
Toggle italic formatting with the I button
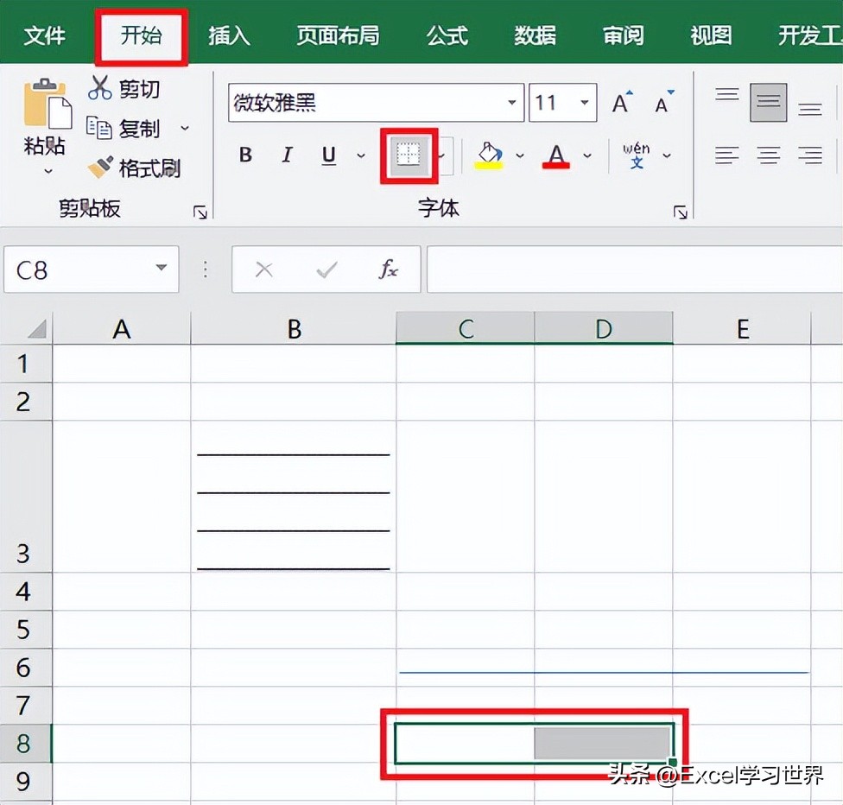[287, 155]
